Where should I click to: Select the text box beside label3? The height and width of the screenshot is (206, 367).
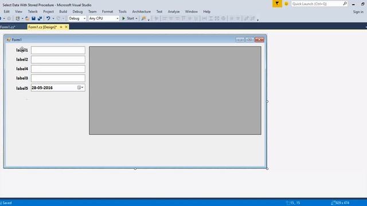[x=58, y=78]
